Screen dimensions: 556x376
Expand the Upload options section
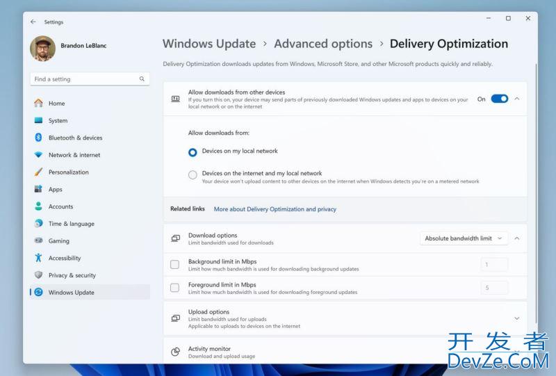coord(517,318)
